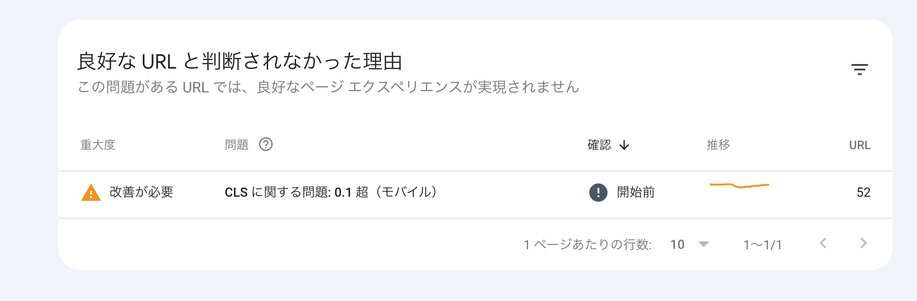This screenshot has height=301, width=917.
Task: Click the 1〜1/1 pagination range text
Action: pos(762,245)
